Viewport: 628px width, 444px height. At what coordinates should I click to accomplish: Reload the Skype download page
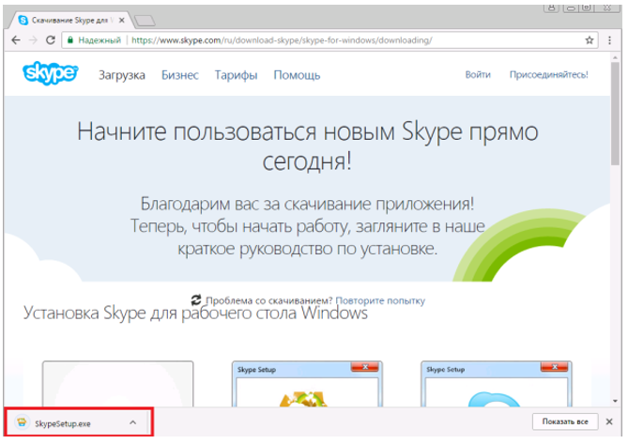(x=51, y=40)
